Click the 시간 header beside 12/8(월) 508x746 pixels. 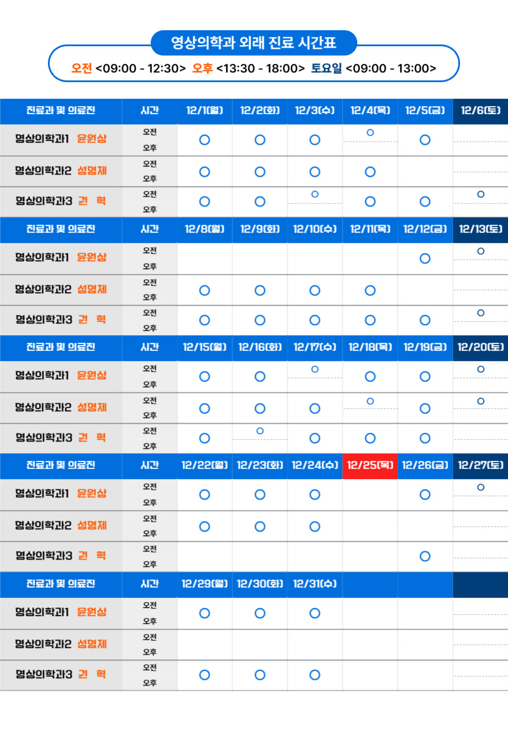(x=150, y=229)
